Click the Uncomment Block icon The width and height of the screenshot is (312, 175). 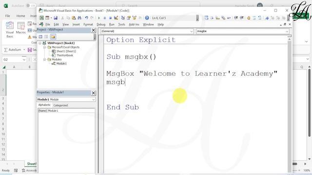260,18
